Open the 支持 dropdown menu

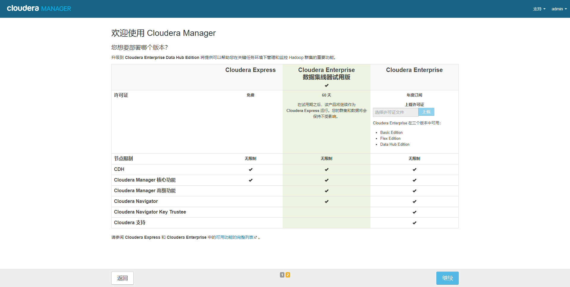pyautogui.click(x=539, y=9)
